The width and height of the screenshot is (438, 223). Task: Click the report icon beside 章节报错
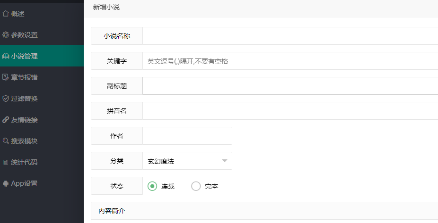tap(6, 77)
